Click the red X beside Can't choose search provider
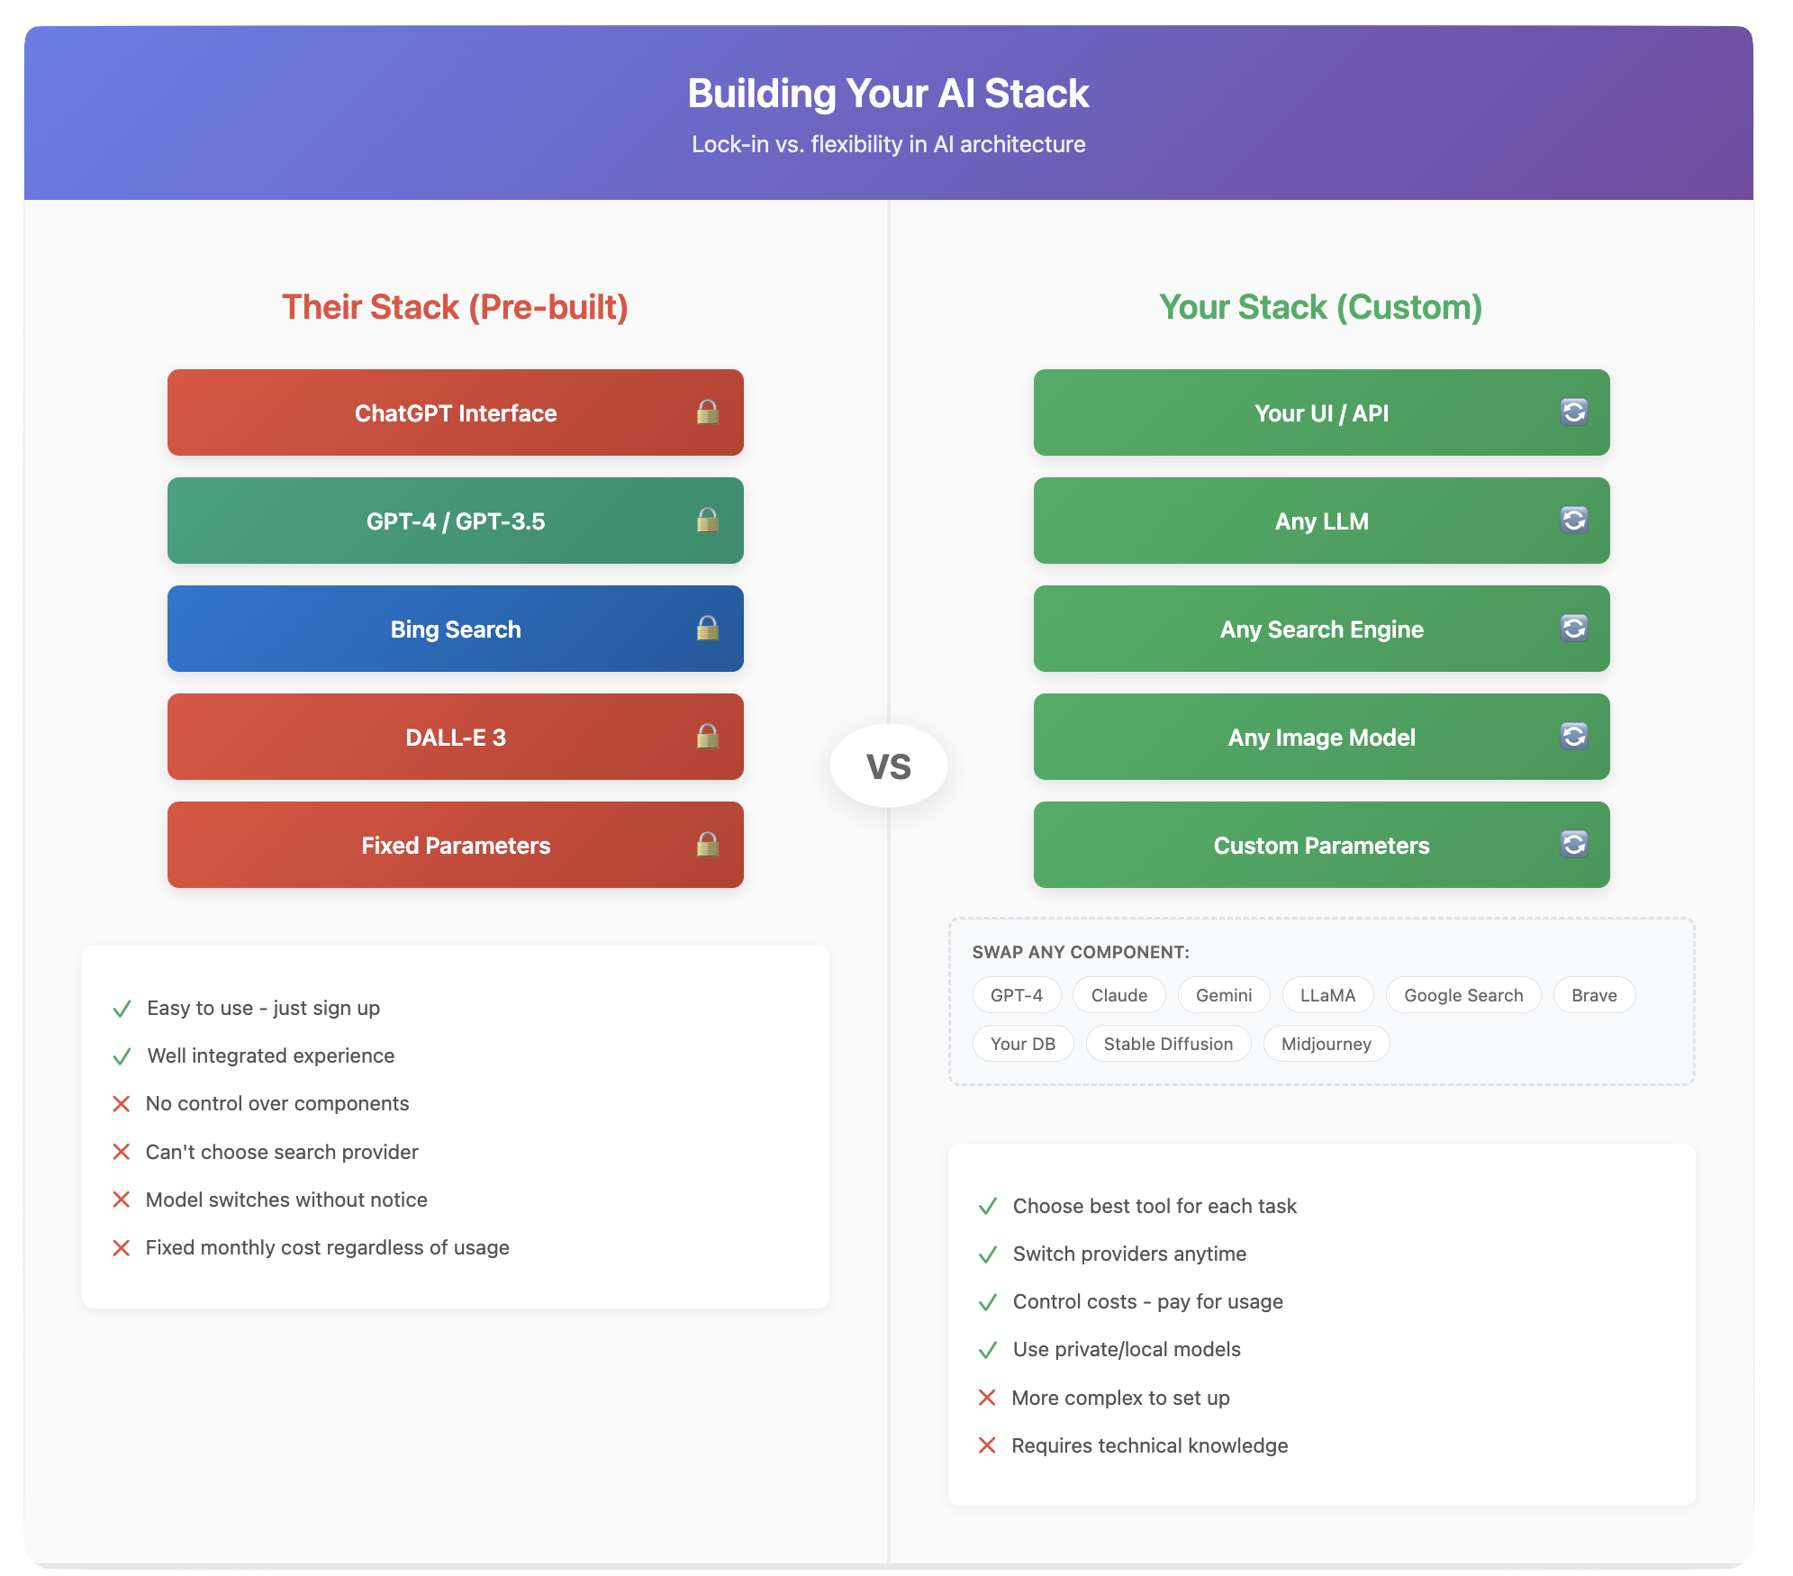The width and height of the screenshot is (1793, 1576). [x=121, y=1152]
